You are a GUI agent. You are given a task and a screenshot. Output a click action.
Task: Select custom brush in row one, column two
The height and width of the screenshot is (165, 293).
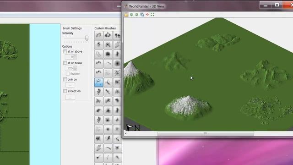coord(108,35)
